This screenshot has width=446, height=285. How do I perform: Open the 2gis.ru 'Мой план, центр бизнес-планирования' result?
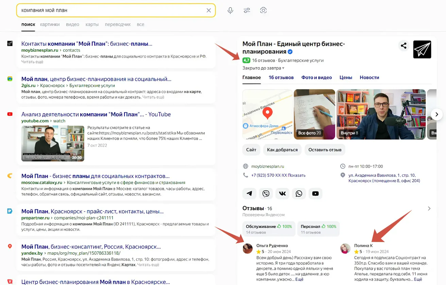click(x=96, y=79)
